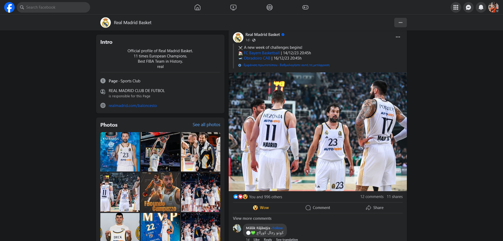Click the comment timestamp 1d
This screenshot has height=241, width=503.
248,239
